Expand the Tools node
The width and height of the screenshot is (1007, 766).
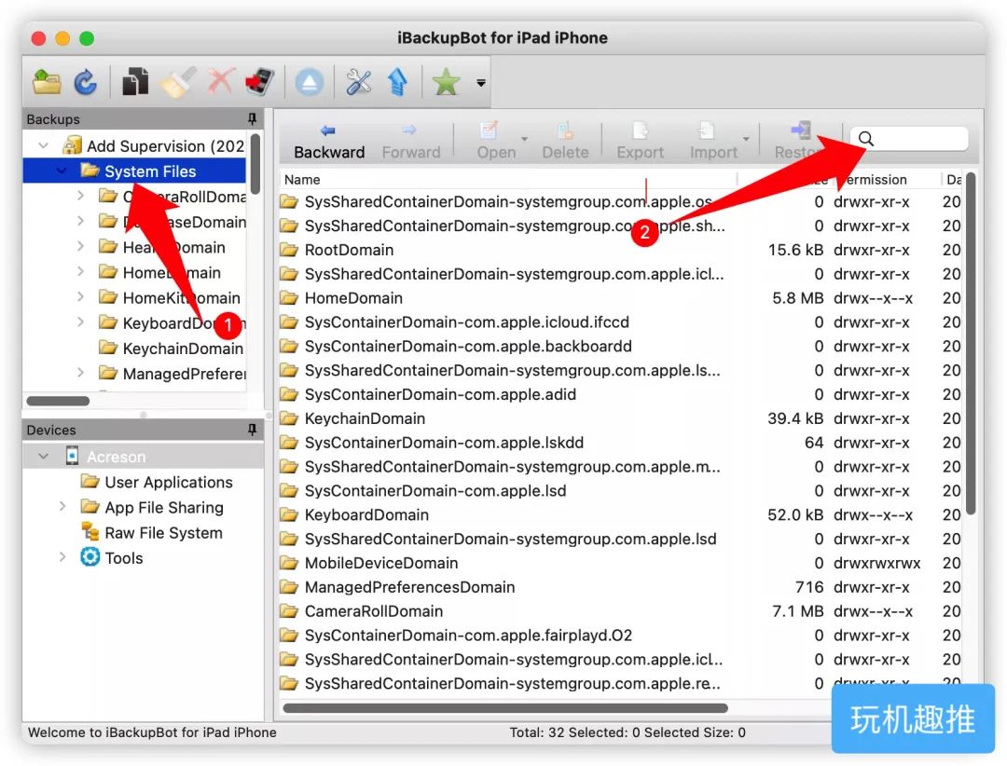(x=62, y=557)
